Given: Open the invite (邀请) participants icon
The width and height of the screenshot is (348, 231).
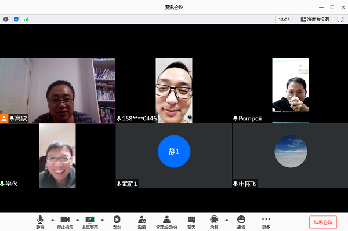Looking at the screenshot, I should tap(142, 222).
